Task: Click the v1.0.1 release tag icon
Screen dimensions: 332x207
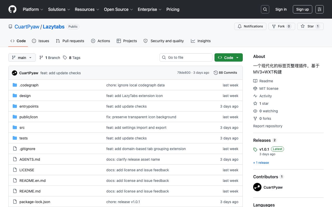Action: click(x=255, y=150)
